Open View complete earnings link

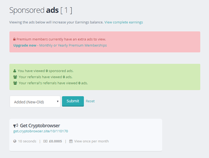pos(124,22)
